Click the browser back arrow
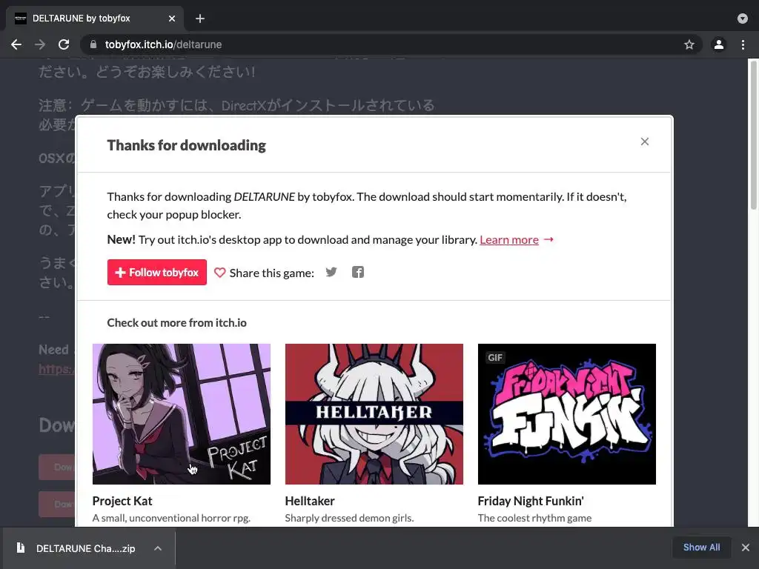Image resolution: width=759 pixels, height=569 pixels. tap(16, 44)
